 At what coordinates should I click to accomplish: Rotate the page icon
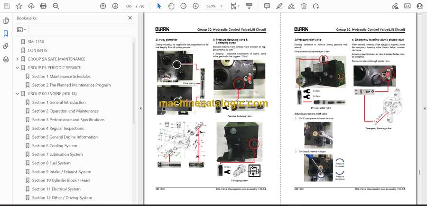coord(316,6)
